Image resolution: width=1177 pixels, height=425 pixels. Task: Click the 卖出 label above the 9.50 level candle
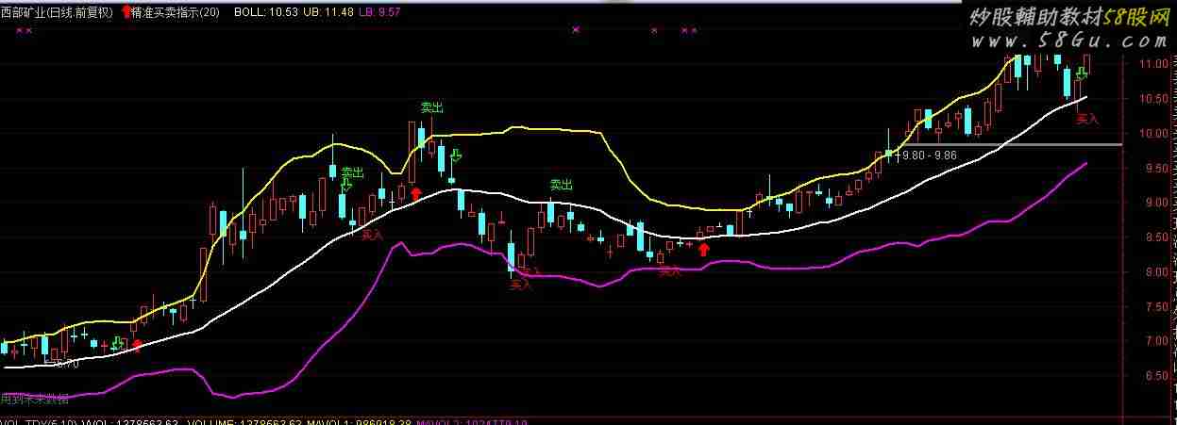pyautogui.click(x=352, y=172)
